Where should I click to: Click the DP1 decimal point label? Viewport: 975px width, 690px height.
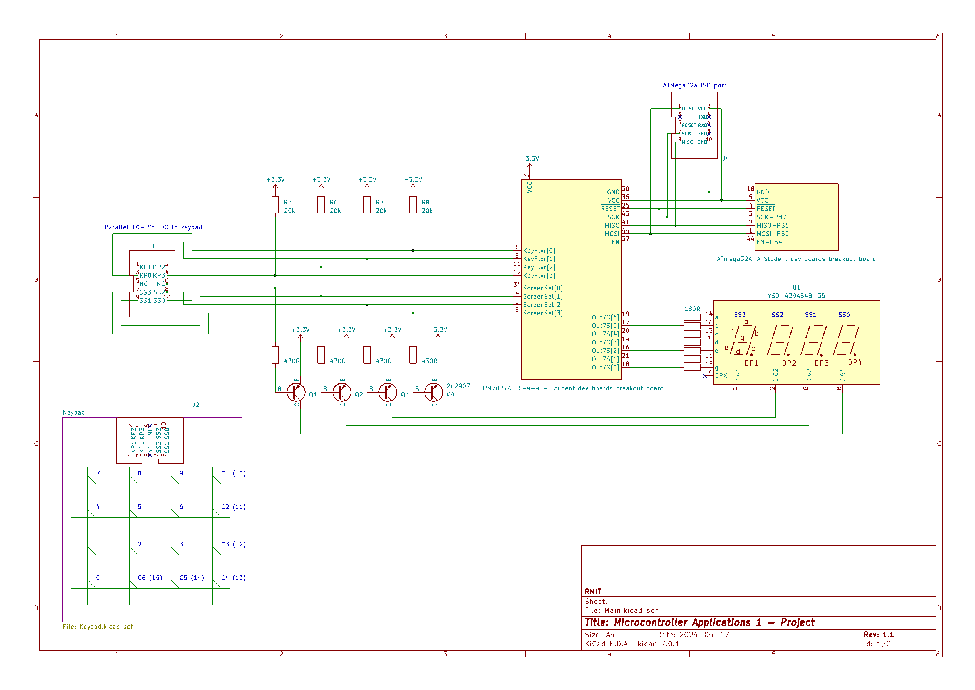(751, 363)
